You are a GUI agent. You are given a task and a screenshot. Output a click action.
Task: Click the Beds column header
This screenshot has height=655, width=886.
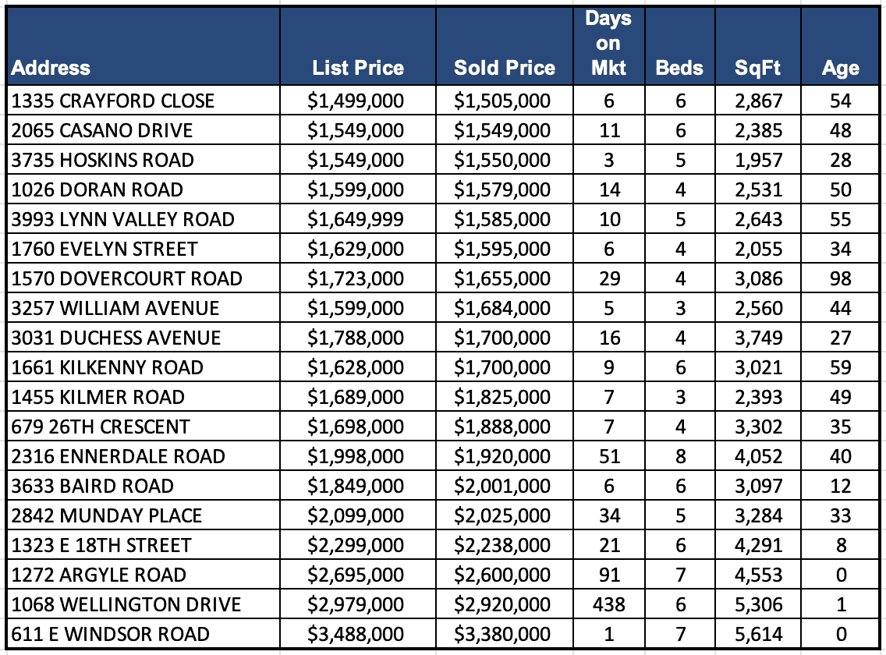679,68
